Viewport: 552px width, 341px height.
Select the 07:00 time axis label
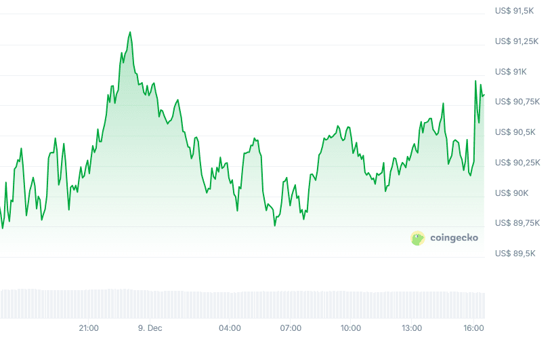(x=291, y=328)
